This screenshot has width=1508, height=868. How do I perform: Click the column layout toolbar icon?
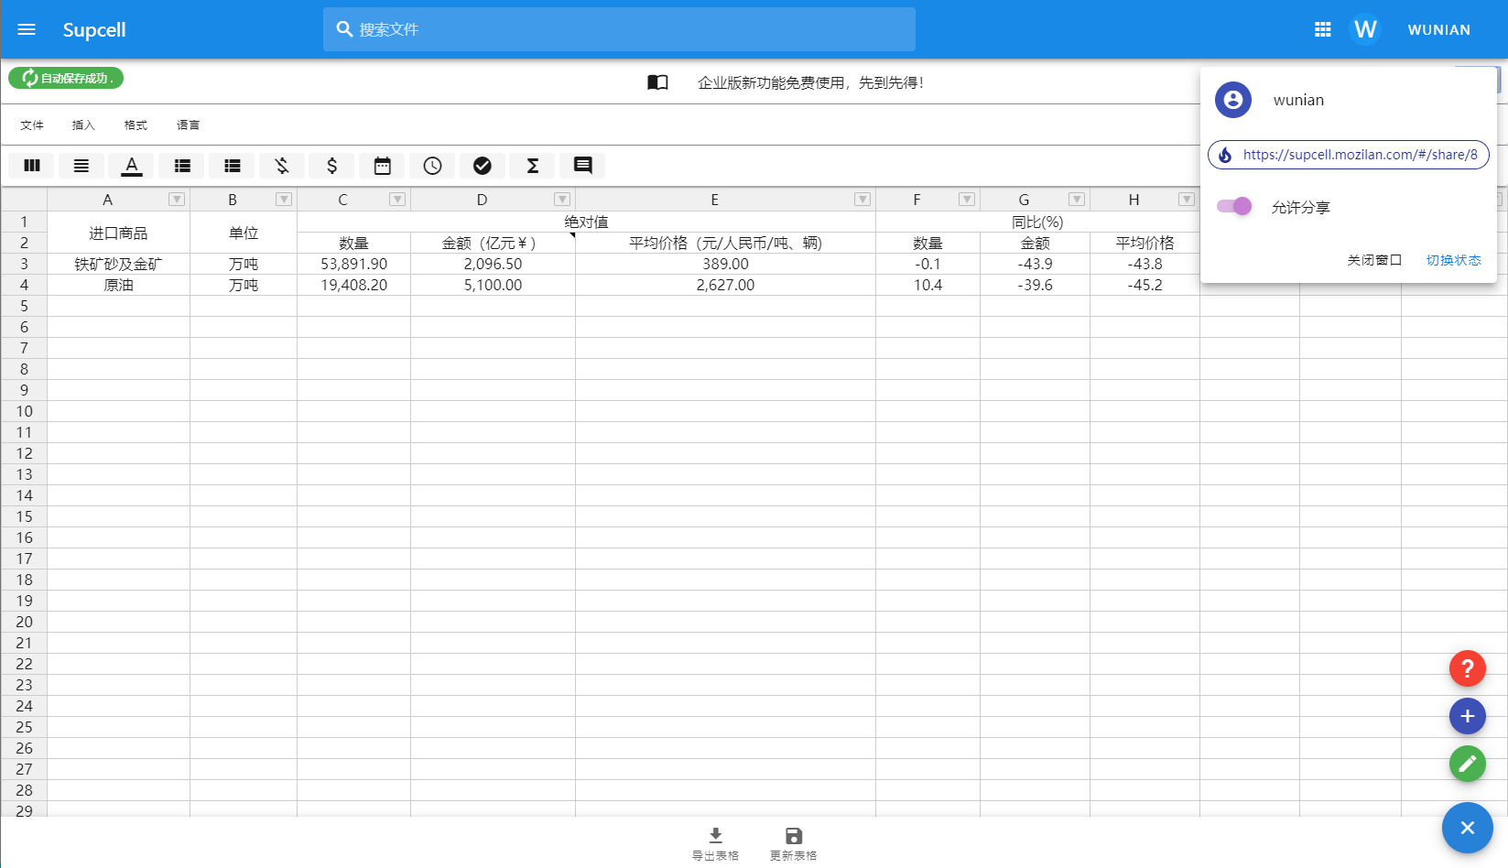pos(31,166)
